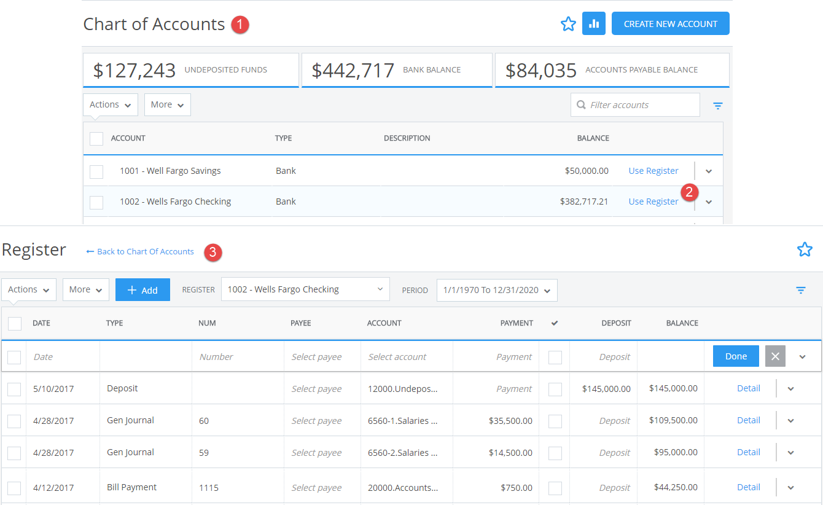The image size is (823, 505).
Task: Focus the Filter accounts search field
Action: click(x=635, y=105)
